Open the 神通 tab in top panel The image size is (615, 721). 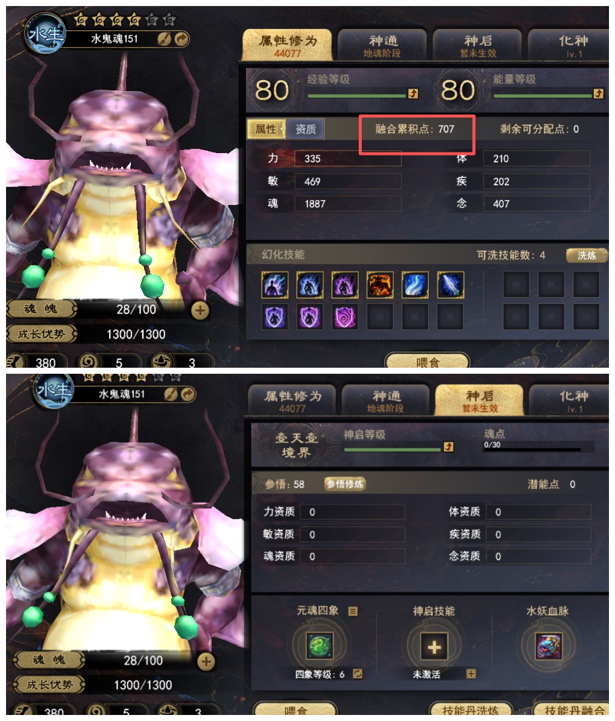(x=382, y=46)
